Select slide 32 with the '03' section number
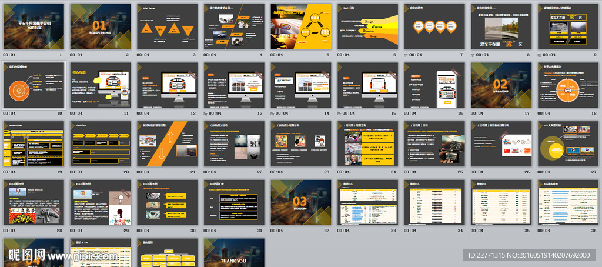The height and width of the screenshot is (267, 602). tap(301, 202)
